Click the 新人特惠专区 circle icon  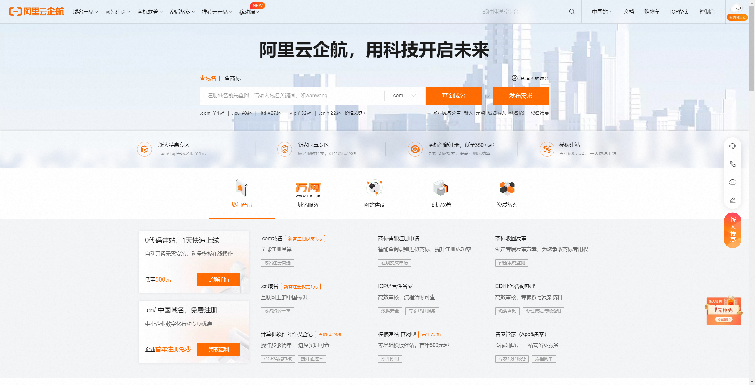(145, 149)
